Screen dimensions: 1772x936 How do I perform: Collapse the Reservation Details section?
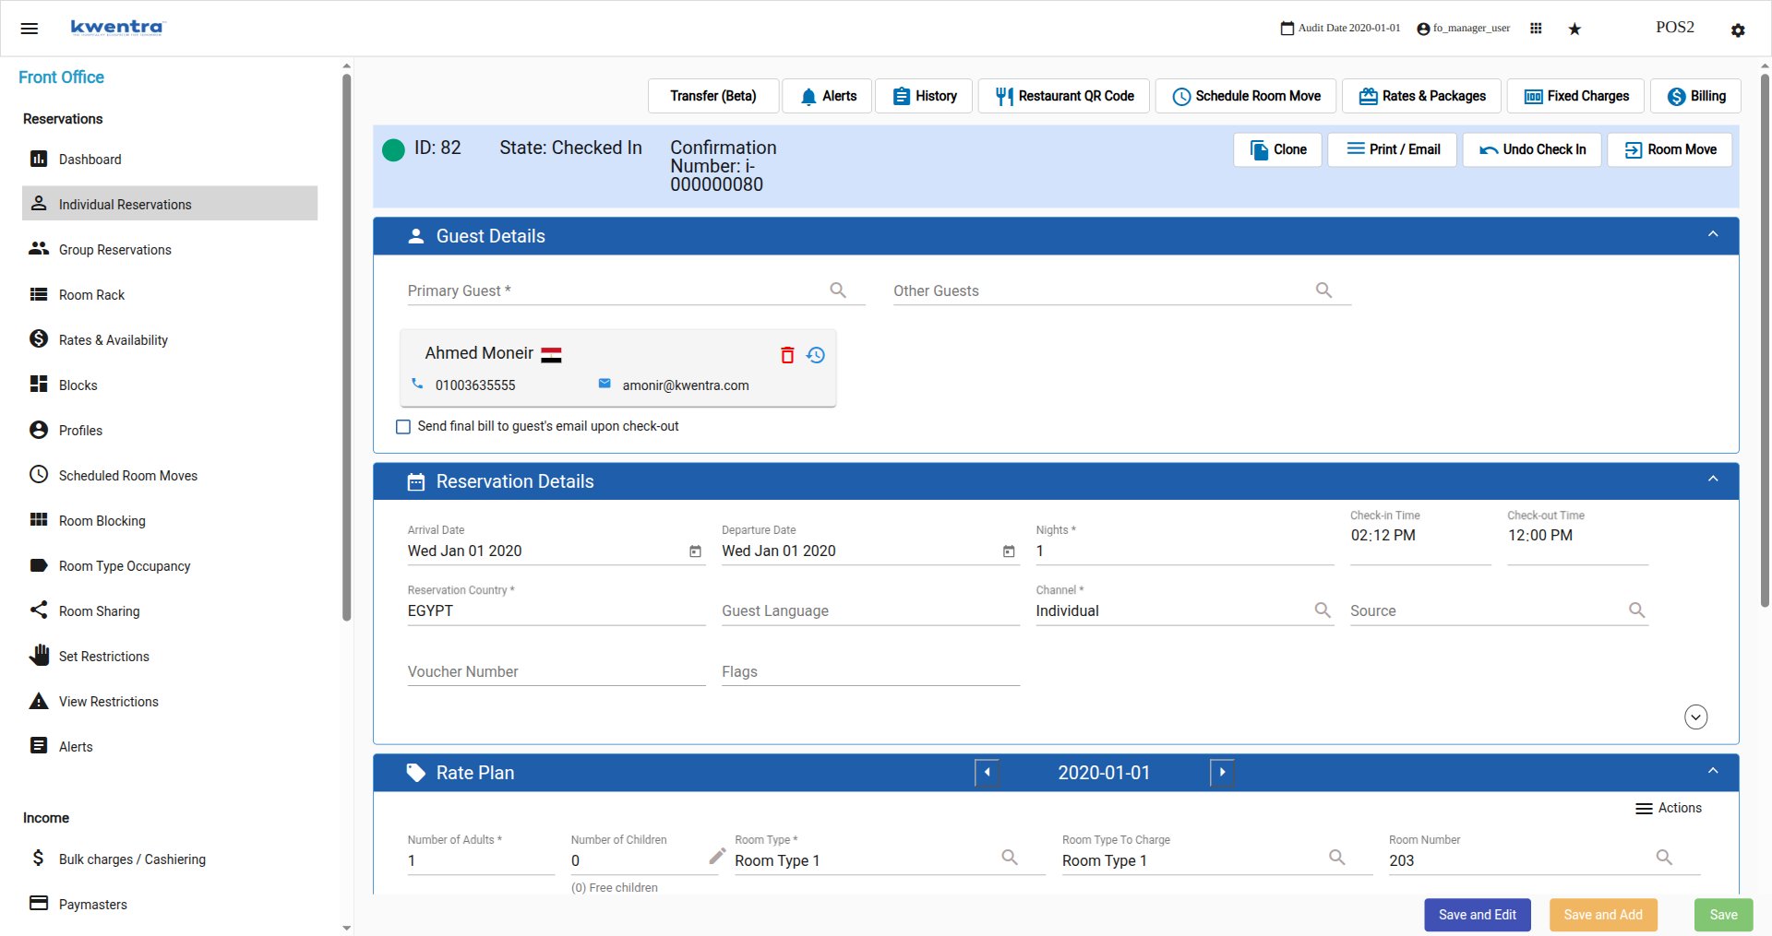point(1713,480)
